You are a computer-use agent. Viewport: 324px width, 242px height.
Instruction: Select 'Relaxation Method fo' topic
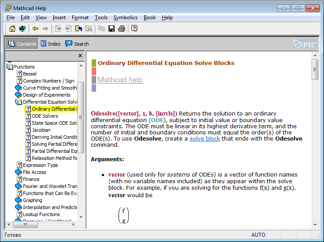pyautogui.click(x=54, y=158)
